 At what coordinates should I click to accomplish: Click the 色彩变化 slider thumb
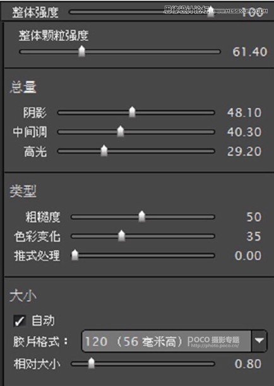pyautogui.click(x=121, y=236)
